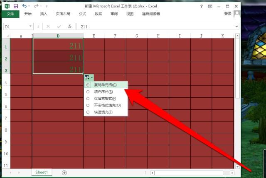Switch to the 开始 ribbon tab
Viewport: 266px width, 178px height.
coord(28,14)
